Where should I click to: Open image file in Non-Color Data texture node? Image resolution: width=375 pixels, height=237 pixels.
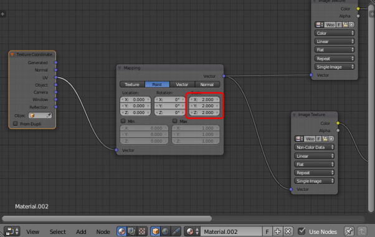(x=325, y=139)
